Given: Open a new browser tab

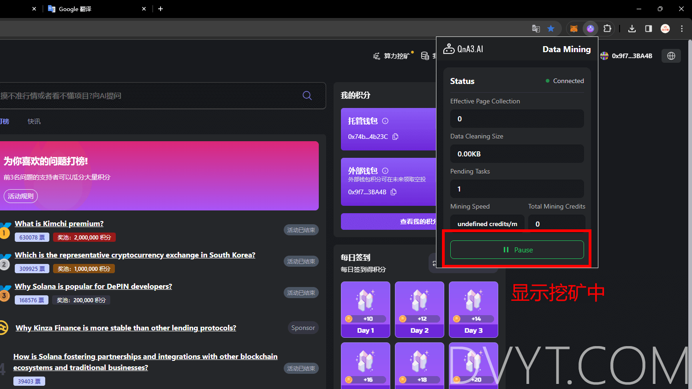Looking at the screenshot, I should (x=161, y=9).
